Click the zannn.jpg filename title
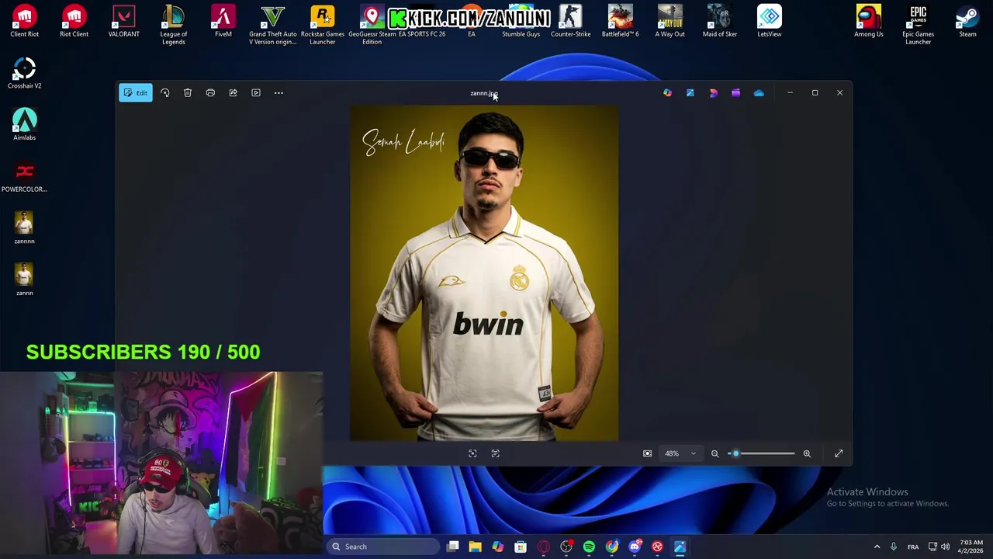This screenshot has height=559, width=993. point(483,93)
